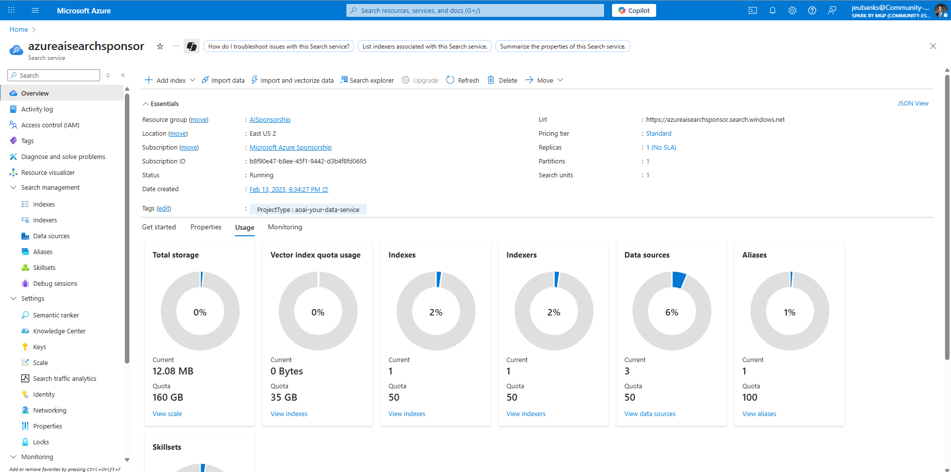This screenshot has width=951, height=472.
Task: Open Debug sessions in the sidebar
Action: (x=55, y=283)
